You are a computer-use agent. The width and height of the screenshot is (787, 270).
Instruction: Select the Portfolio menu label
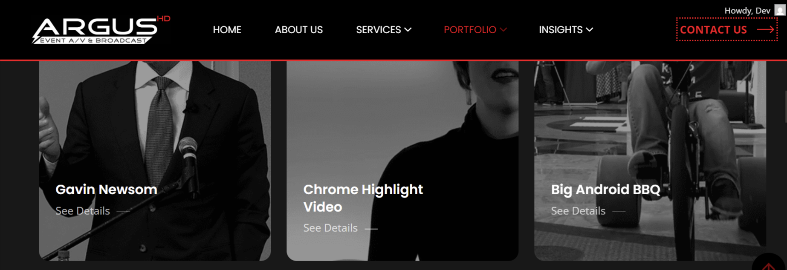470,30
